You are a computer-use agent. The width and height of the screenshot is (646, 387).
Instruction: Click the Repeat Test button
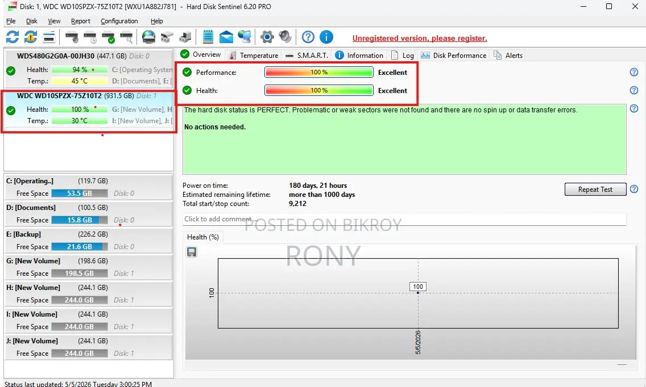coord(595,189)
